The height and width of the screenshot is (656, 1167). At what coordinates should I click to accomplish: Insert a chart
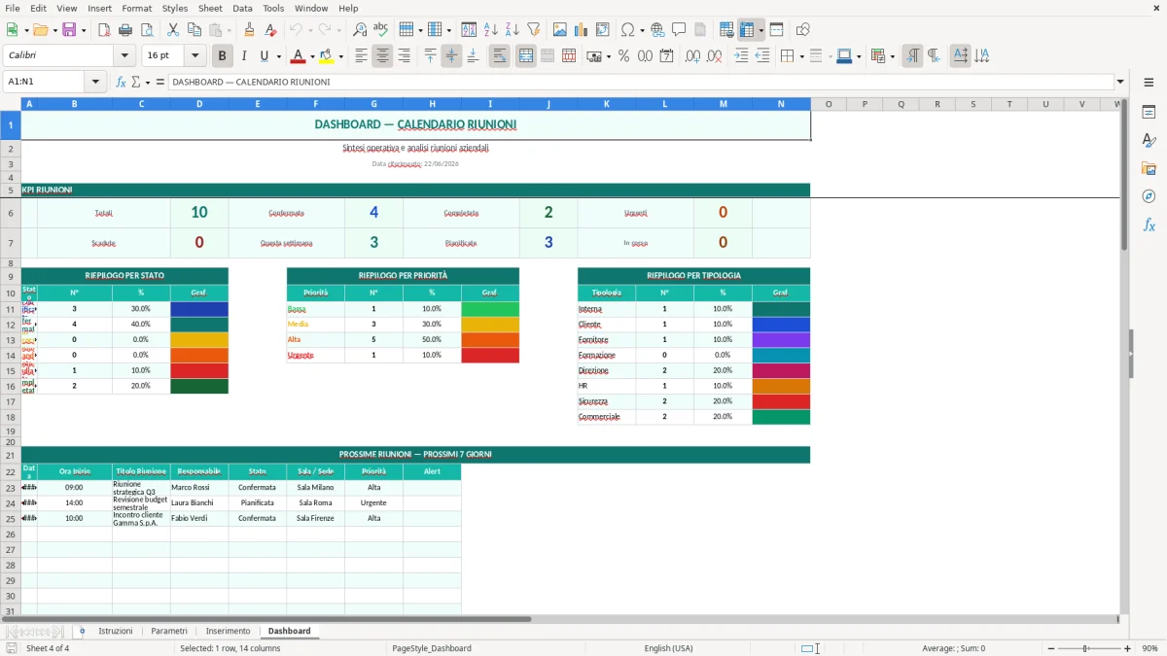click(582, 30)
